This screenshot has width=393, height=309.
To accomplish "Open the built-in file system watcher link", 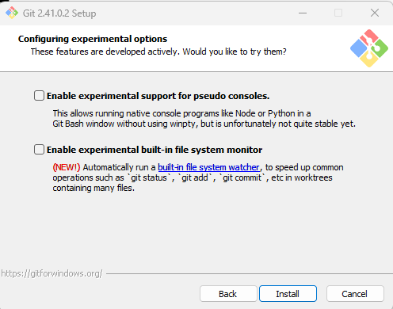I will coord(208,167).
